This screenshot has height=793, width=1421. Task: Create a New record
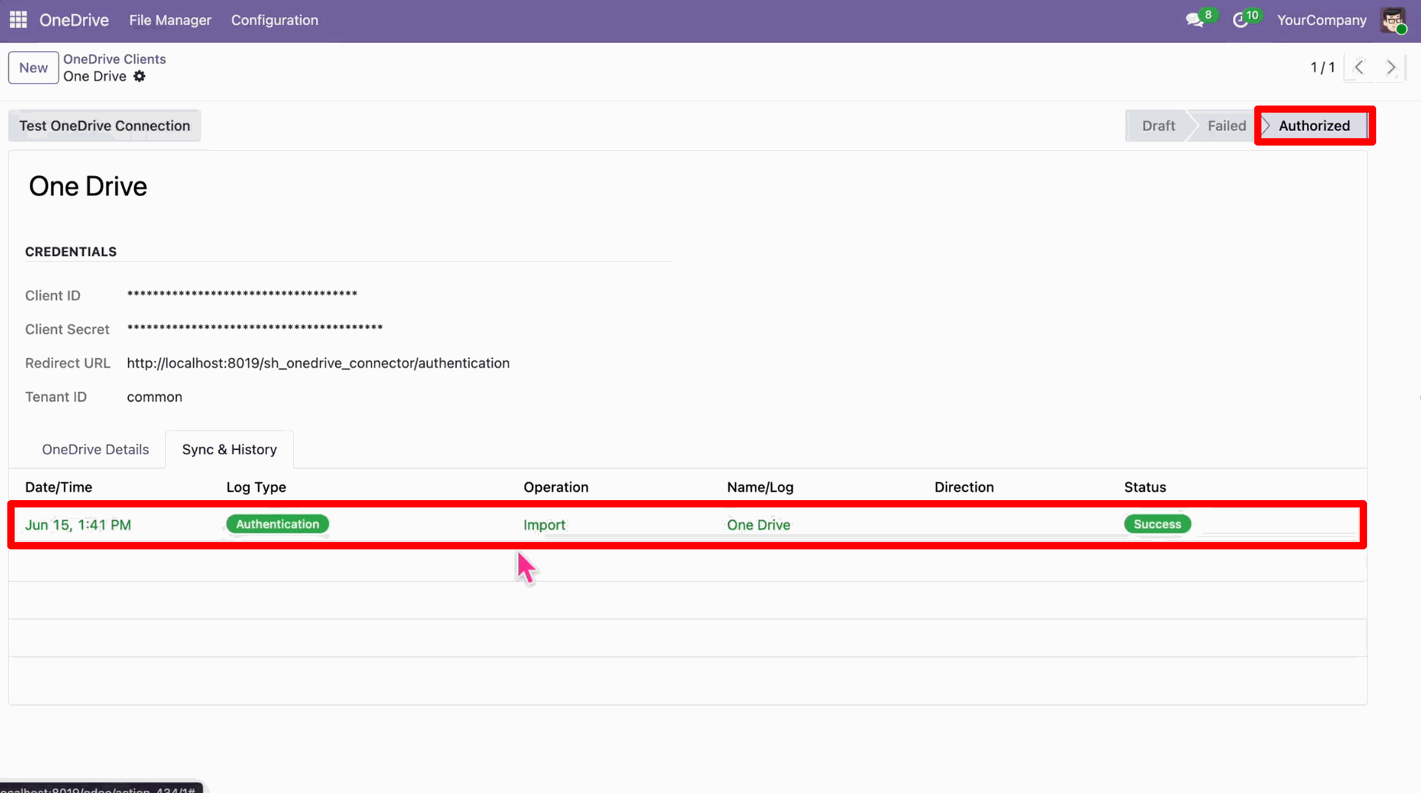click(x=33, y=67)
